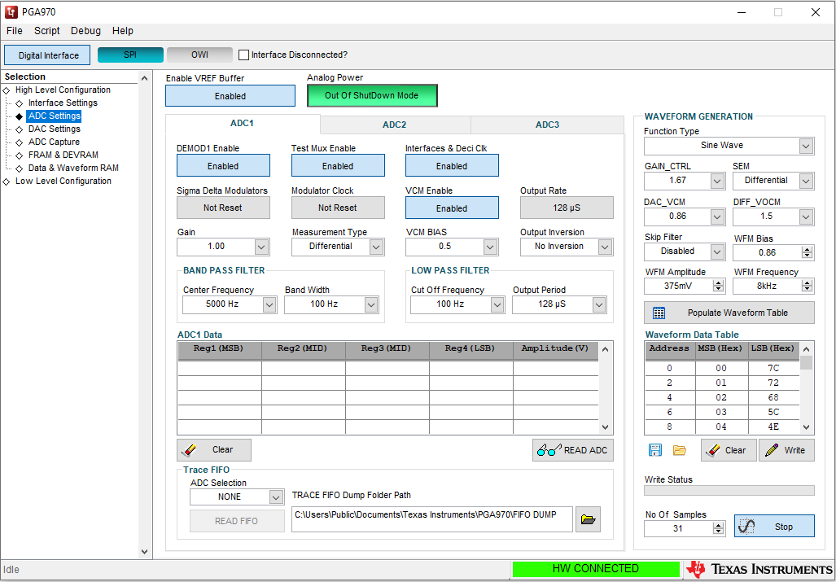
Task: Open the Trace FIFO ADC Selection dropdown
Action: [x=276, y=497]
